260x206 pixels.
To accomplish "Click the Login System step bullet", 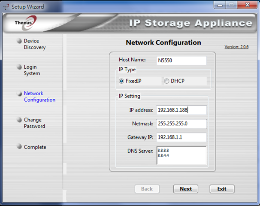I will click(x=19, y=67).
